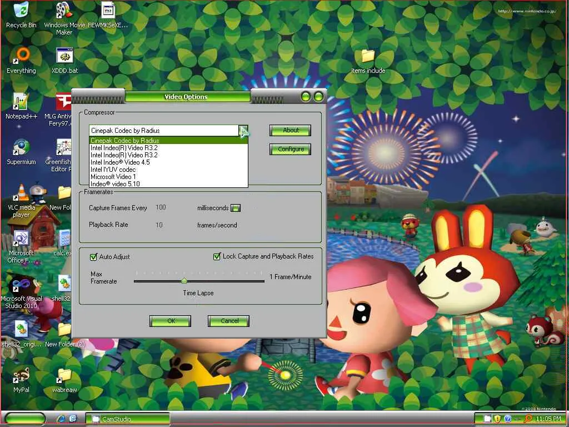Select the Notepad++ desktop shortcut

tap(21, 106)
